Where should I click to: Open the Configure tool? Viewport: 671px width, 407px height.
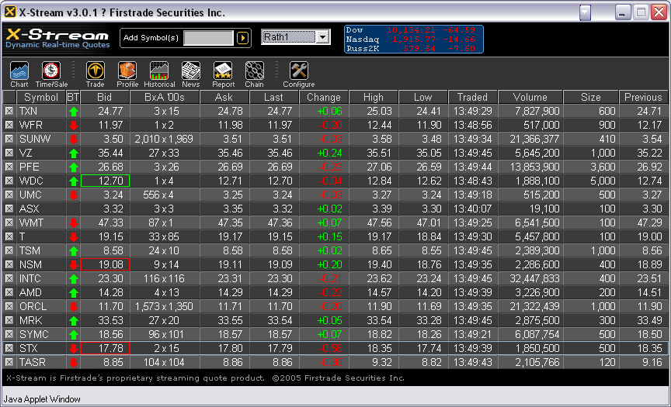299,74
